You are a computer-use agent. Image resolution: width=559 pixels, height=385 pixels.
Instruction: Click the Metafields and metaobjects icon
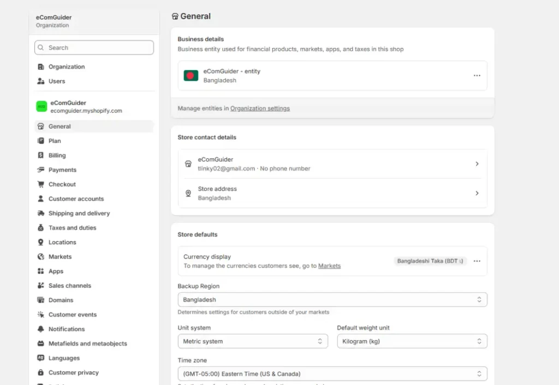[40, 344]
